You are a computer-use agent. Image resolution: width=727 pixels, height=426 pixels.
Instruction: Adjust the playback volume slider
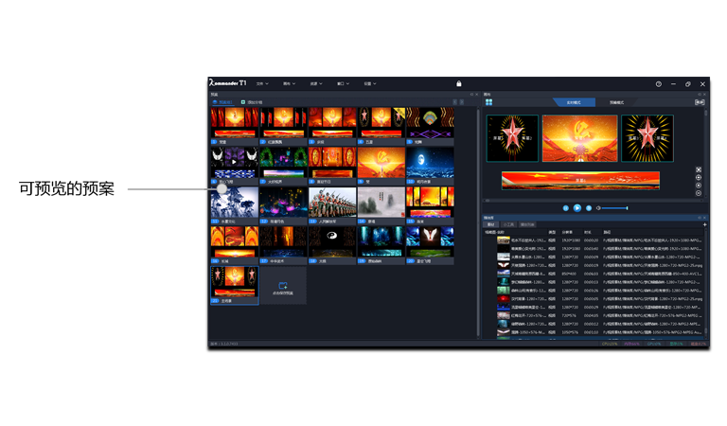[615, 207]
